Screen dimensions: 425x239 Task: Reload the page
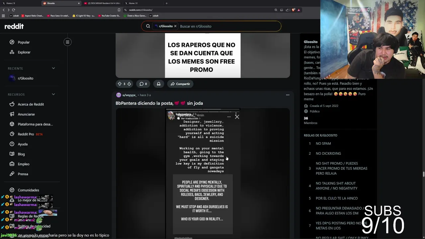(14, 10)
